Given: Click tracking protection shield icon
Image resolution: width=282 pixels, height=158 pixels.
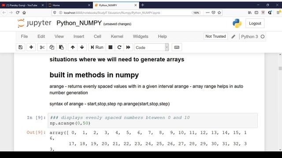Looking at the screenshot, I should coord(55,13).
